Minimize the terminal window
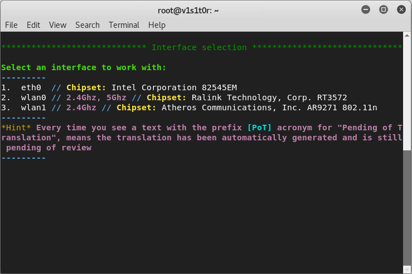The height and width of the screenshot is (274, 412). pos(366,9)
